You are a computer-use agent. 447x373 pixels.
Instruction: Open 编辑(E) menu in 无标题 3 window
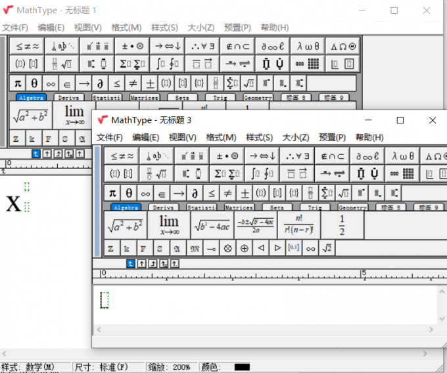coord(146,137)
